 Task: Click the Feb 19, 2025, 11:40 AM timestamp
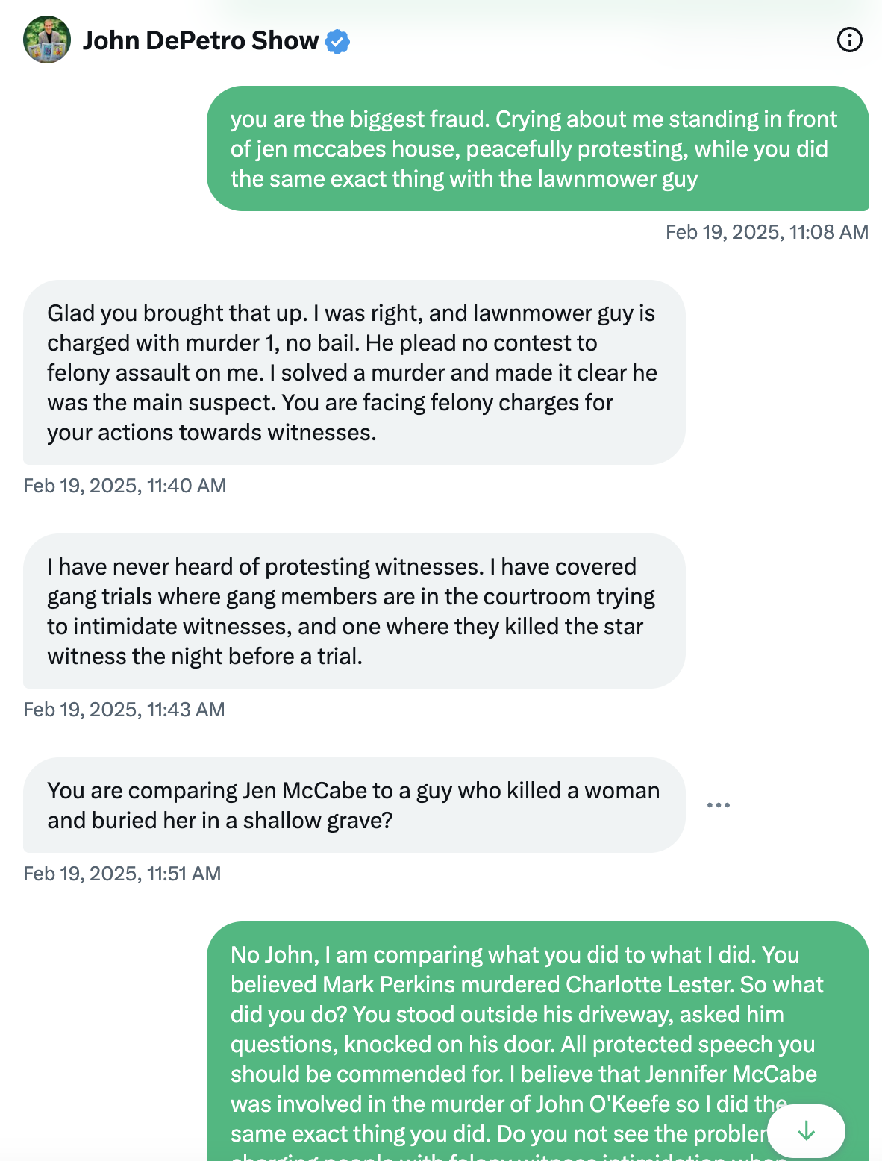click(x=125, y=486)
